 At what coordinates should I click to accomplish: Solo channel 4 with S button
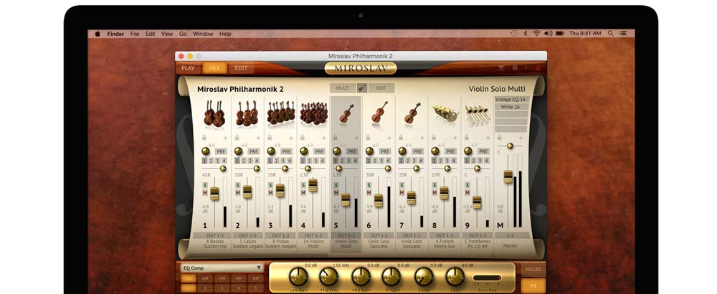click(x=303, y=185)
